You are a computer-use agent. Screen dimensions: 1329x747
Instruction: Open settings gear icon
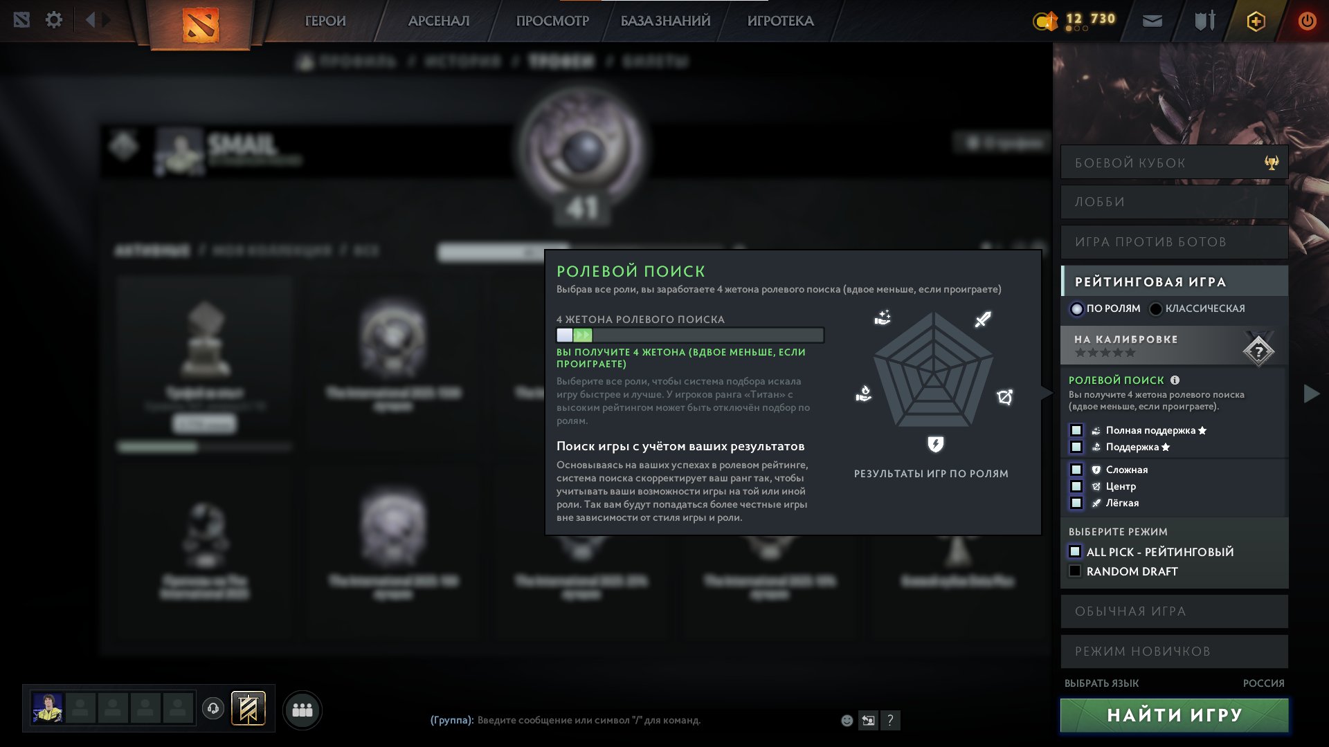coord(53,20)
